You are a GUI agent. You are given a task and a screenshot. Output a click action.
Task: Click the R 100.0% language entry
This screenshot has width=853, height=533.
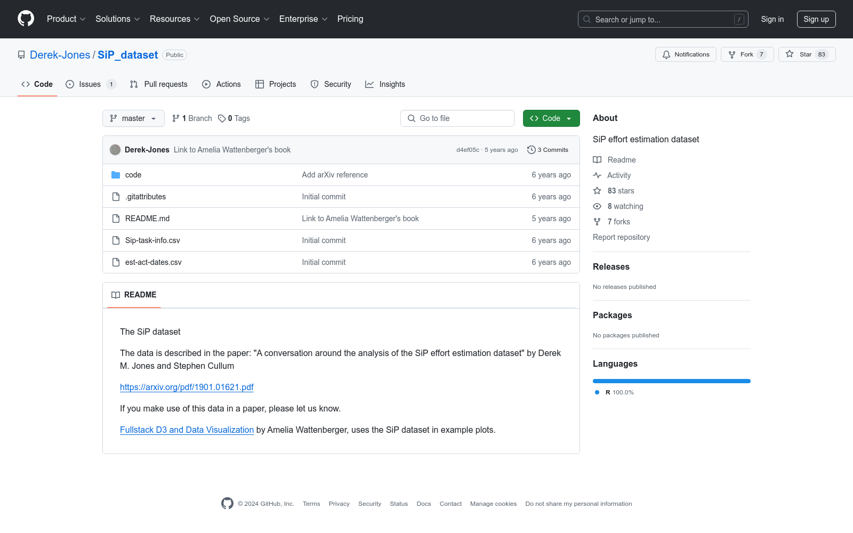pyautogui.click(x=615, y=392)
